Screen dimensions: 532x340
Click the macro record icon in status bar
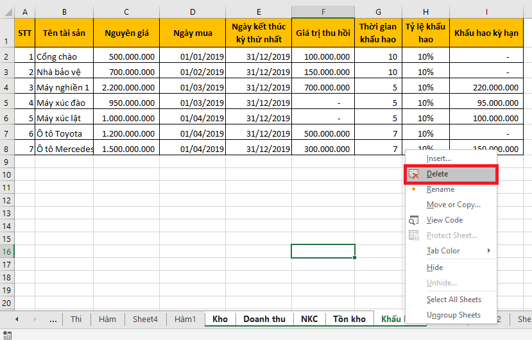(x=7, y=334)
